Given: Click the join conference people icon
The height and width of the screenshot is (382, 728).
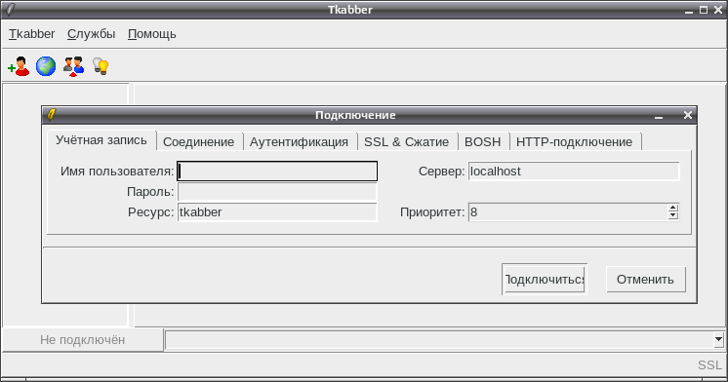Looking at the screenshot, I should pos(74,66).
